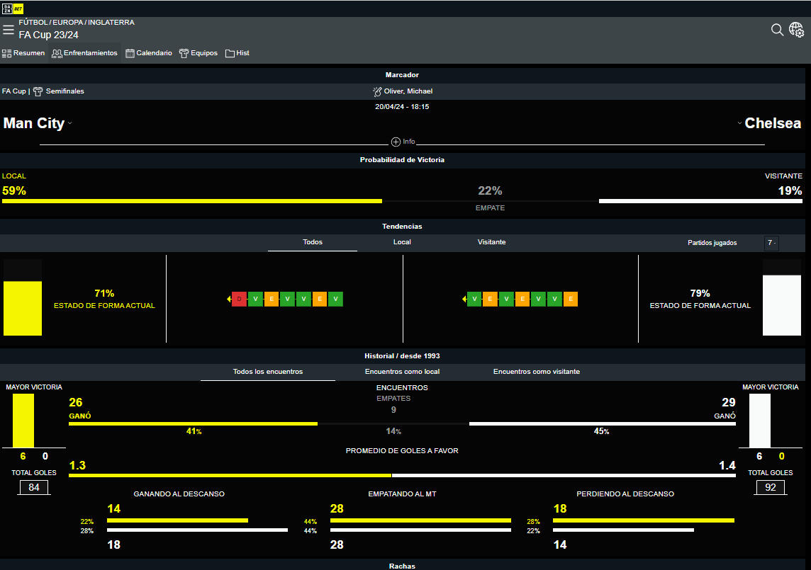The height and width of the screenshot is (570, 811).
Task: Open the hamburger navigation menu
Action: pos(9,30)
